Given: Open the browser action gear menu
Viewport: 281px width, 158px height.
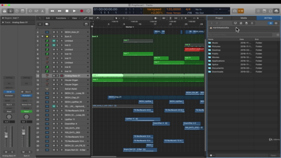Looking at the screenshot, I should click(x=212, y=155).
